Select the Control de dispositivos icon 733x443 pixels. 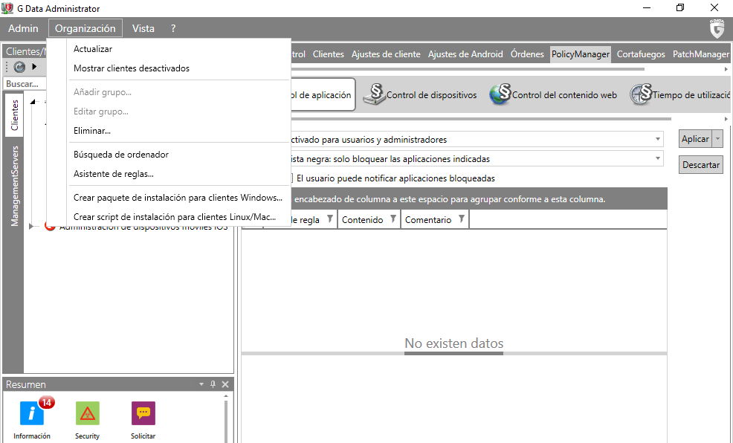coord(376,94)
